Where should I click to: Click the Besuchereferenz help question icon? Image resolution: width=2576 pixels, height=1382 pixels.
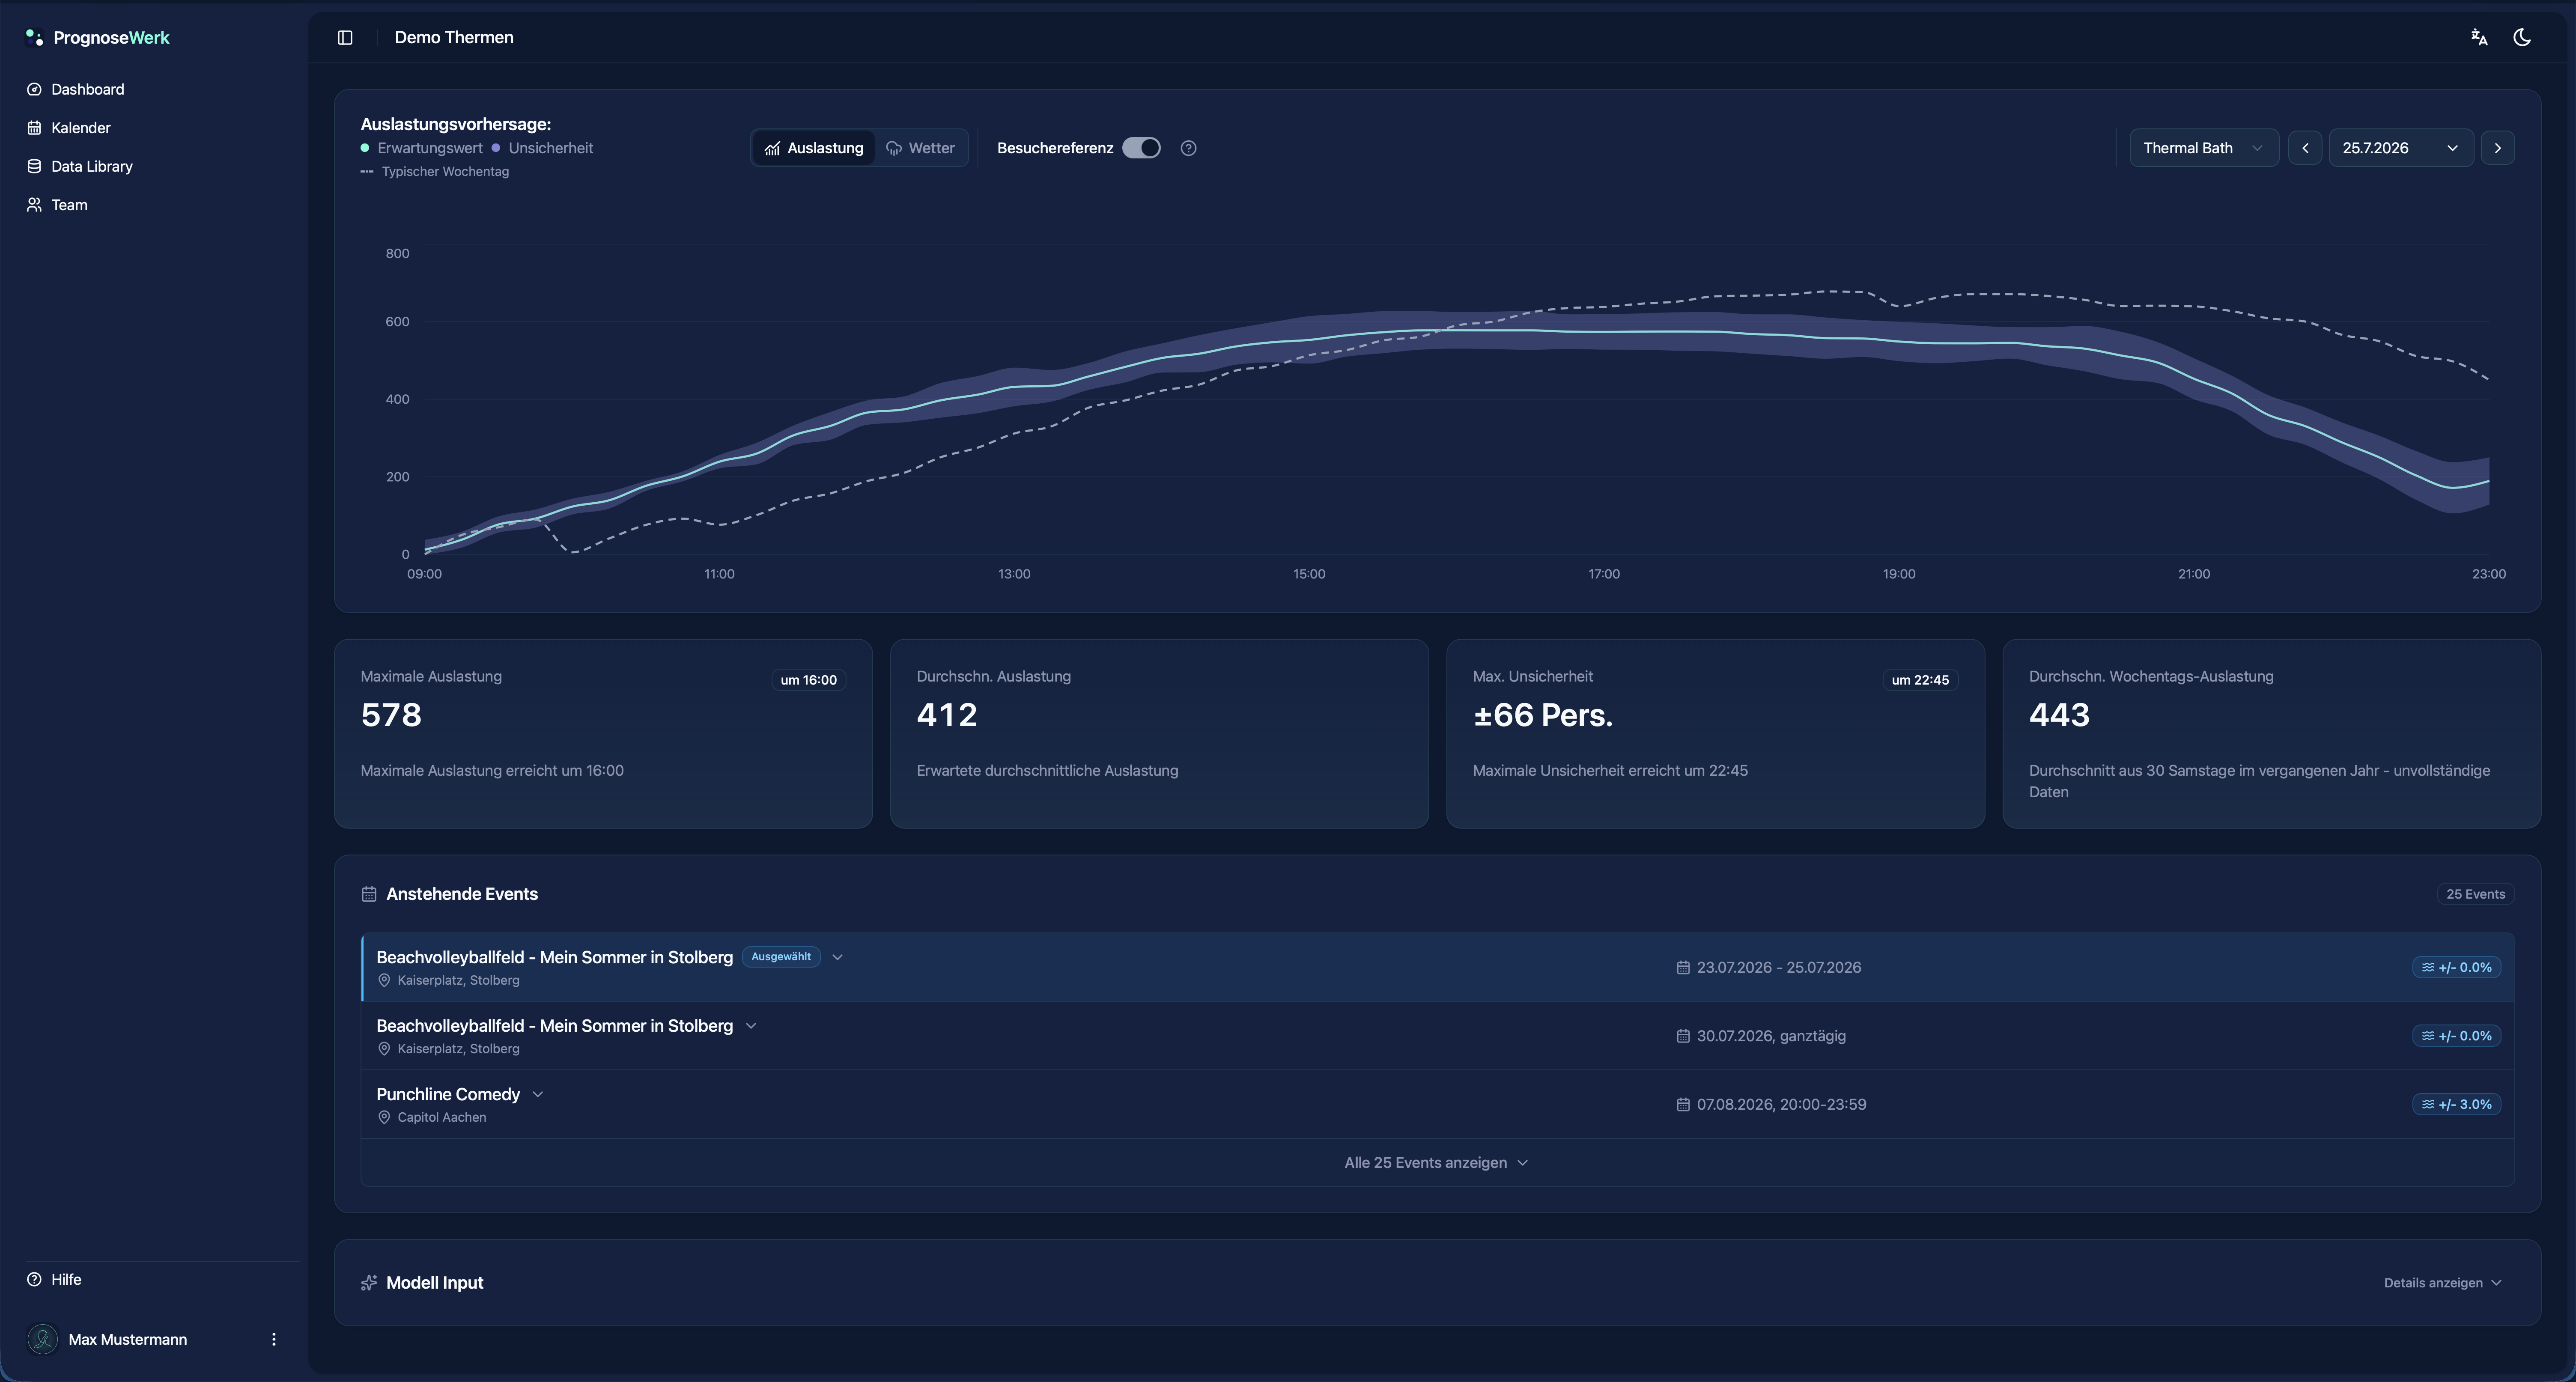coord(1188,148)
